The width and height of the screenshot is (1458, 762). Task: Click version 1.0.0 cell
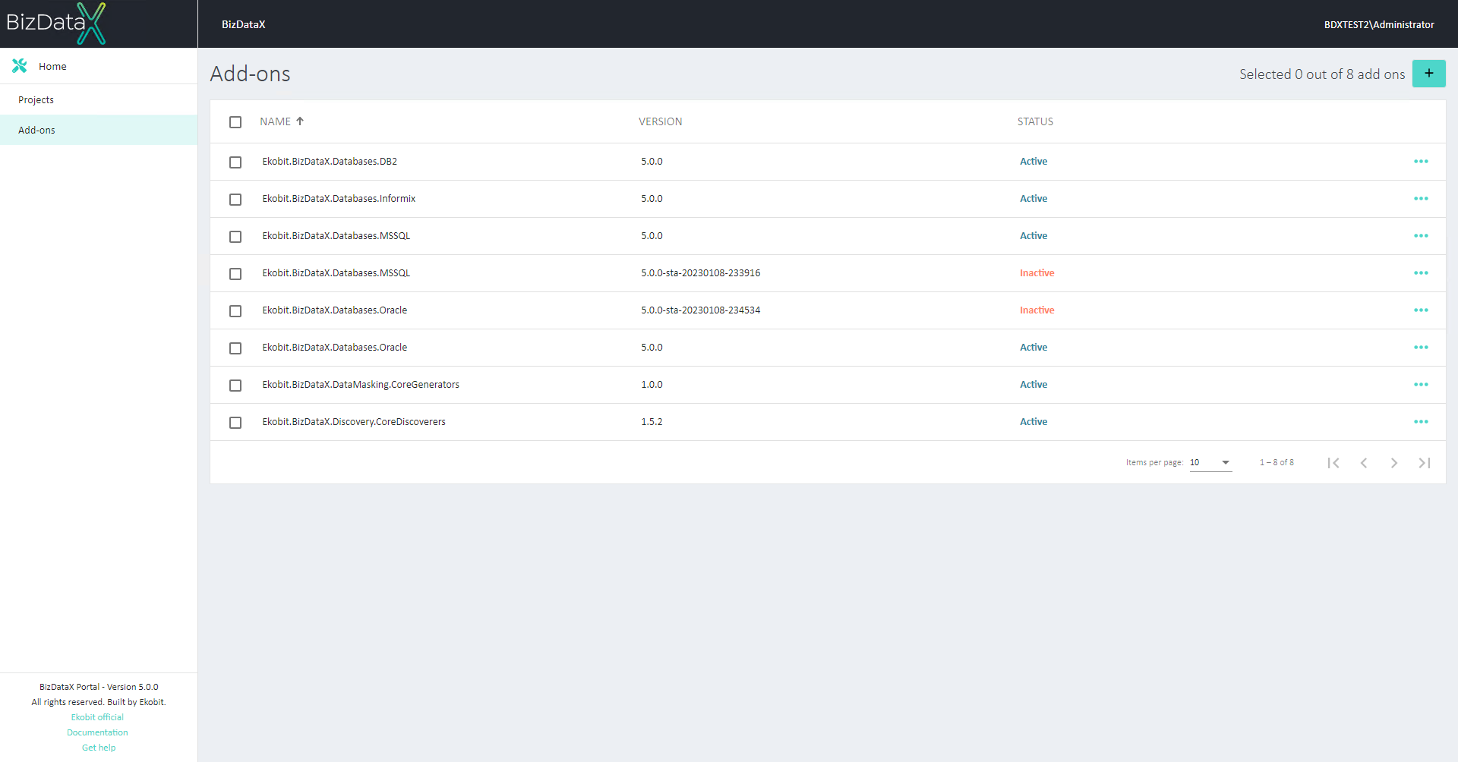click(x=652, y=385)
